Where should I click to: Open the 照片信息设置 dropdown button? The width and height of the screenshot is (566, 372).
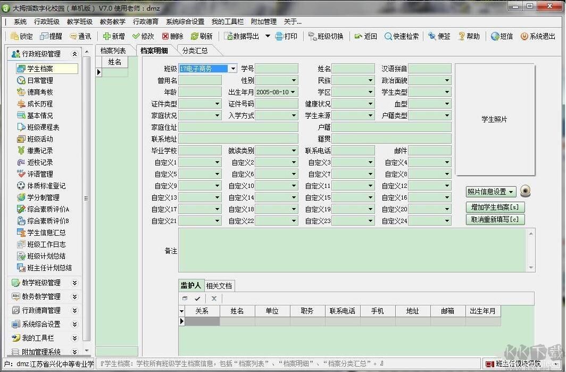click(x=491, y=192)
